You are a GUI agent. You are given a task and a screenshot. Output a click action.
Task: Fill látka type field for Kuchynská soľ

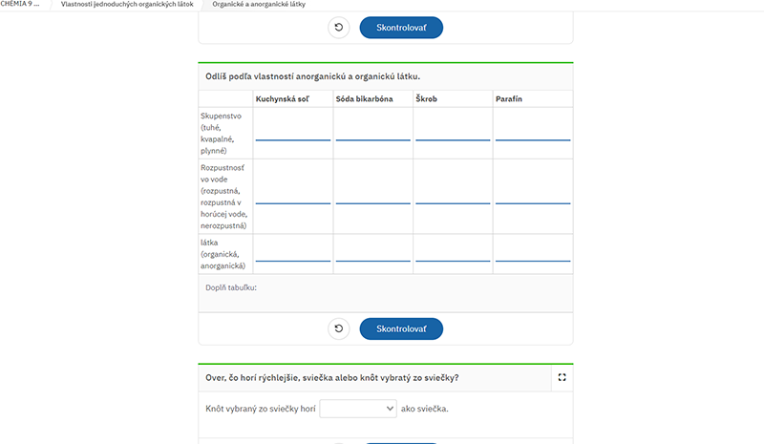tap(293, 254)
